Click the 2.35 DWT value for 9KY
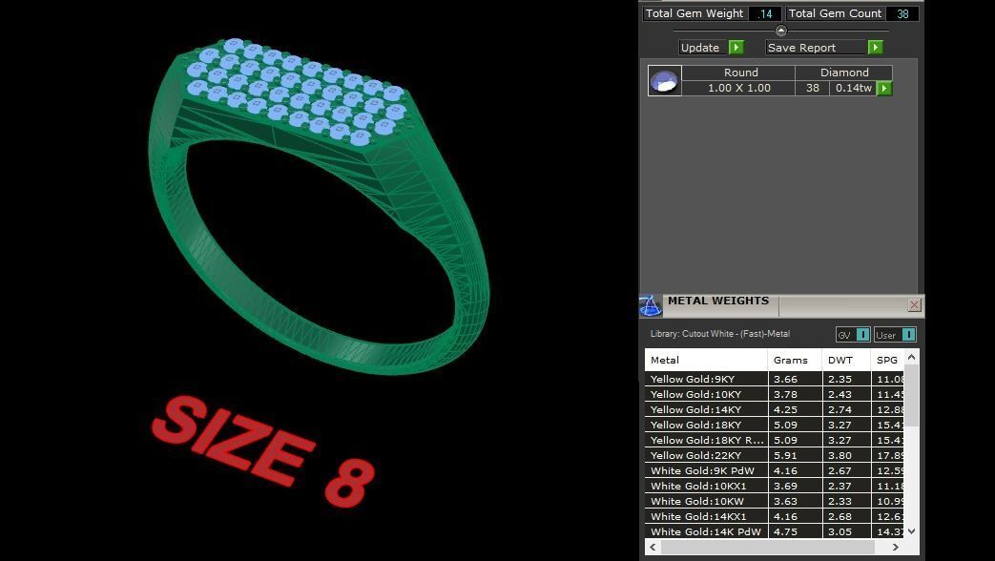This screenshot has height=561, width=995. 846,379
